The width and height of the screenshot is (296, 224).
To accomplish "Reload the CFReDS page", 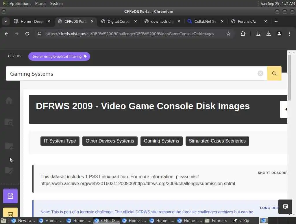I will [27, 34].
